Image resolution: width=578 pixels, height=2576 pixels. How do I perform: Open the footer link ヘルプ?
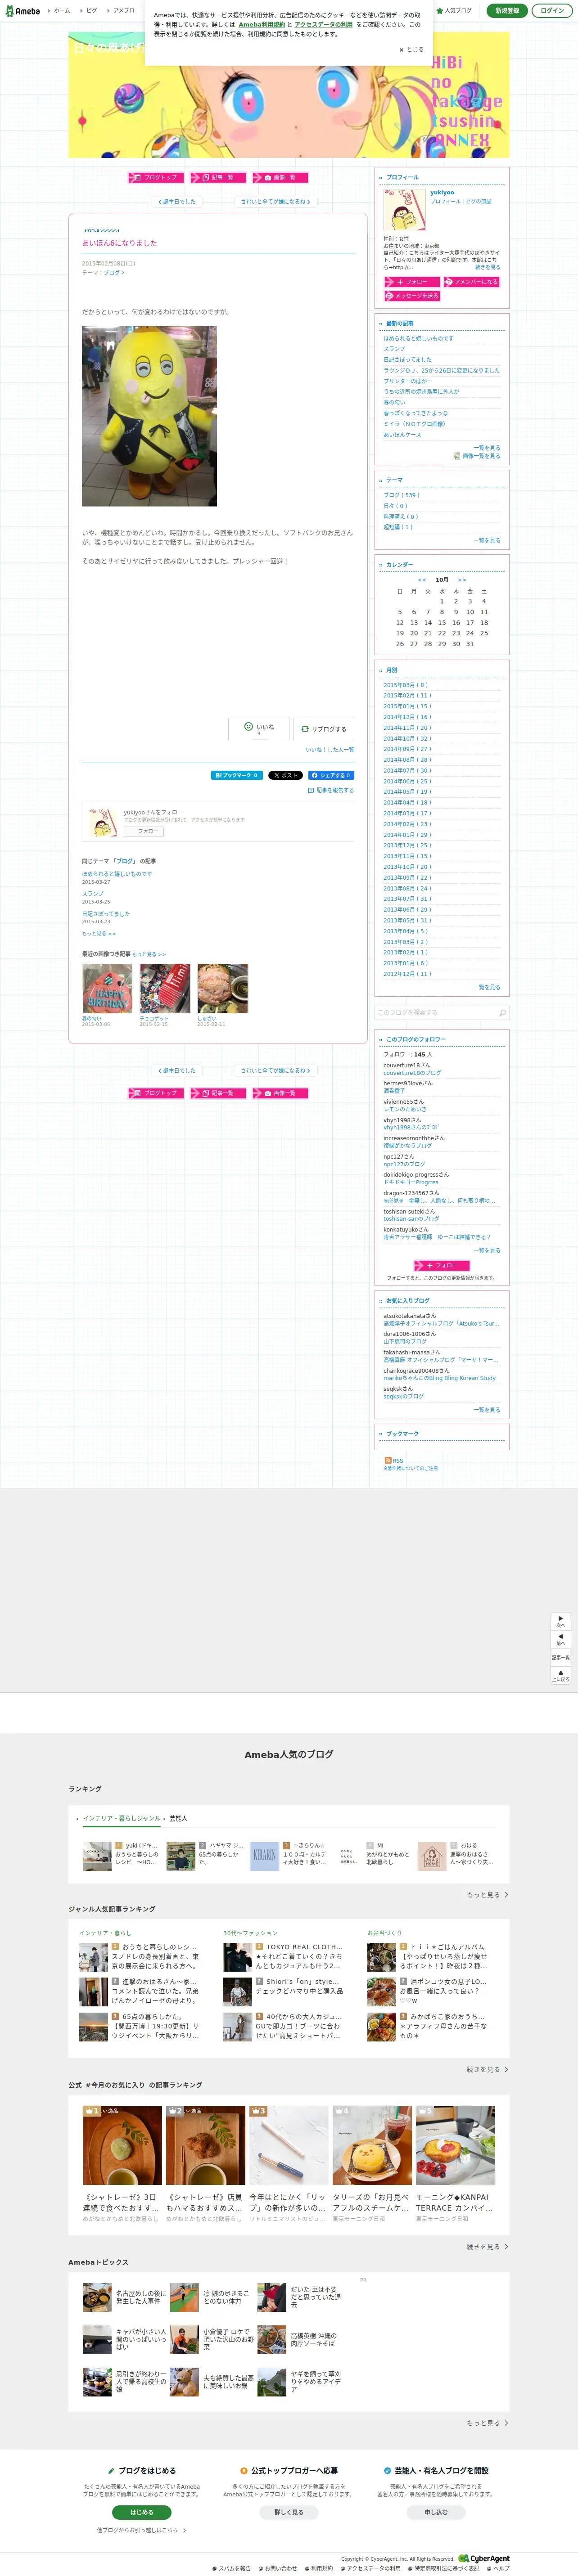click(499, 2569)
